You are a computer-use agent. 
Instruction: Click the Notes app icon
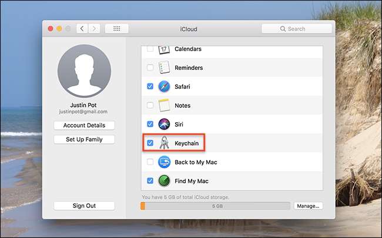tap(164, 105)
